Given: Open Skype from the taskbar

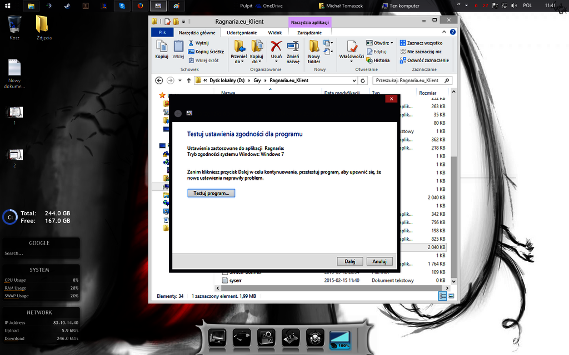Looking at the screenshot, I should click(122, 6).
